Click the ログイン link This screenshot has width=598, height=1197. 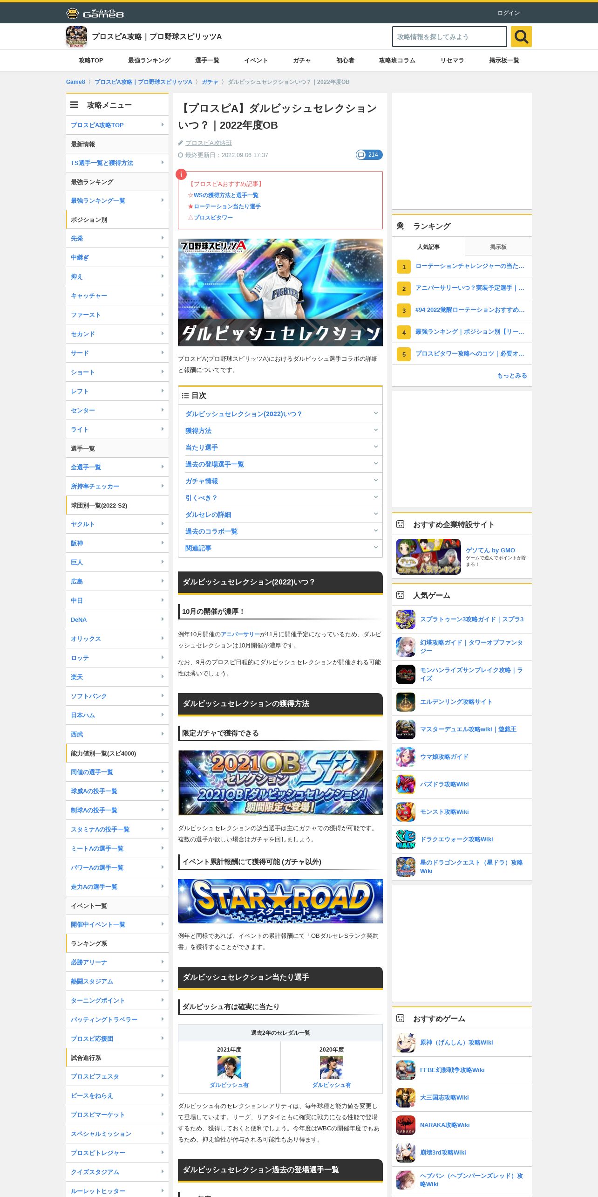click(x=509, y=13)
